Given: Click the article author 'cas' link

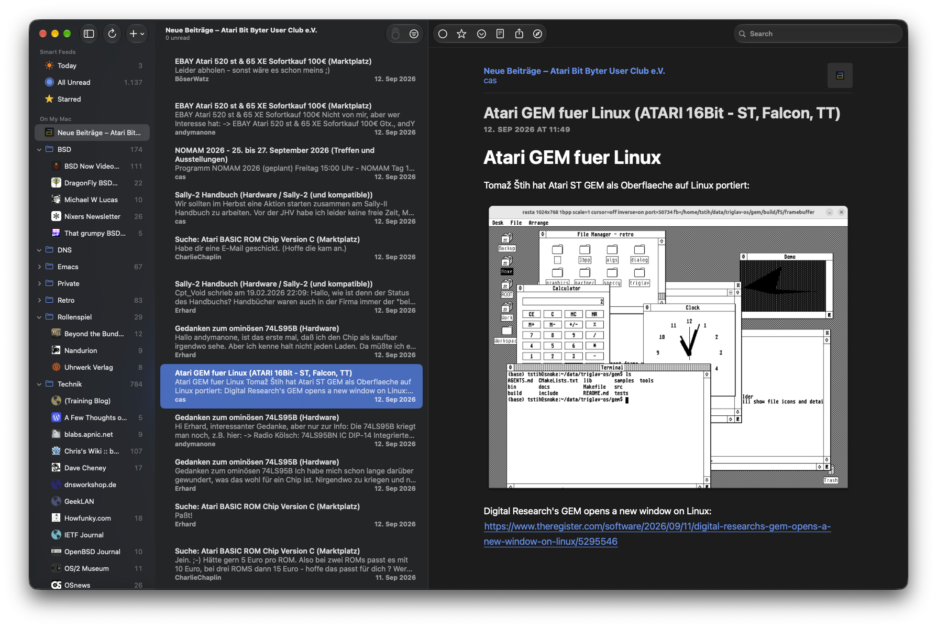Looking at the screenshot, I should [490, 81].
